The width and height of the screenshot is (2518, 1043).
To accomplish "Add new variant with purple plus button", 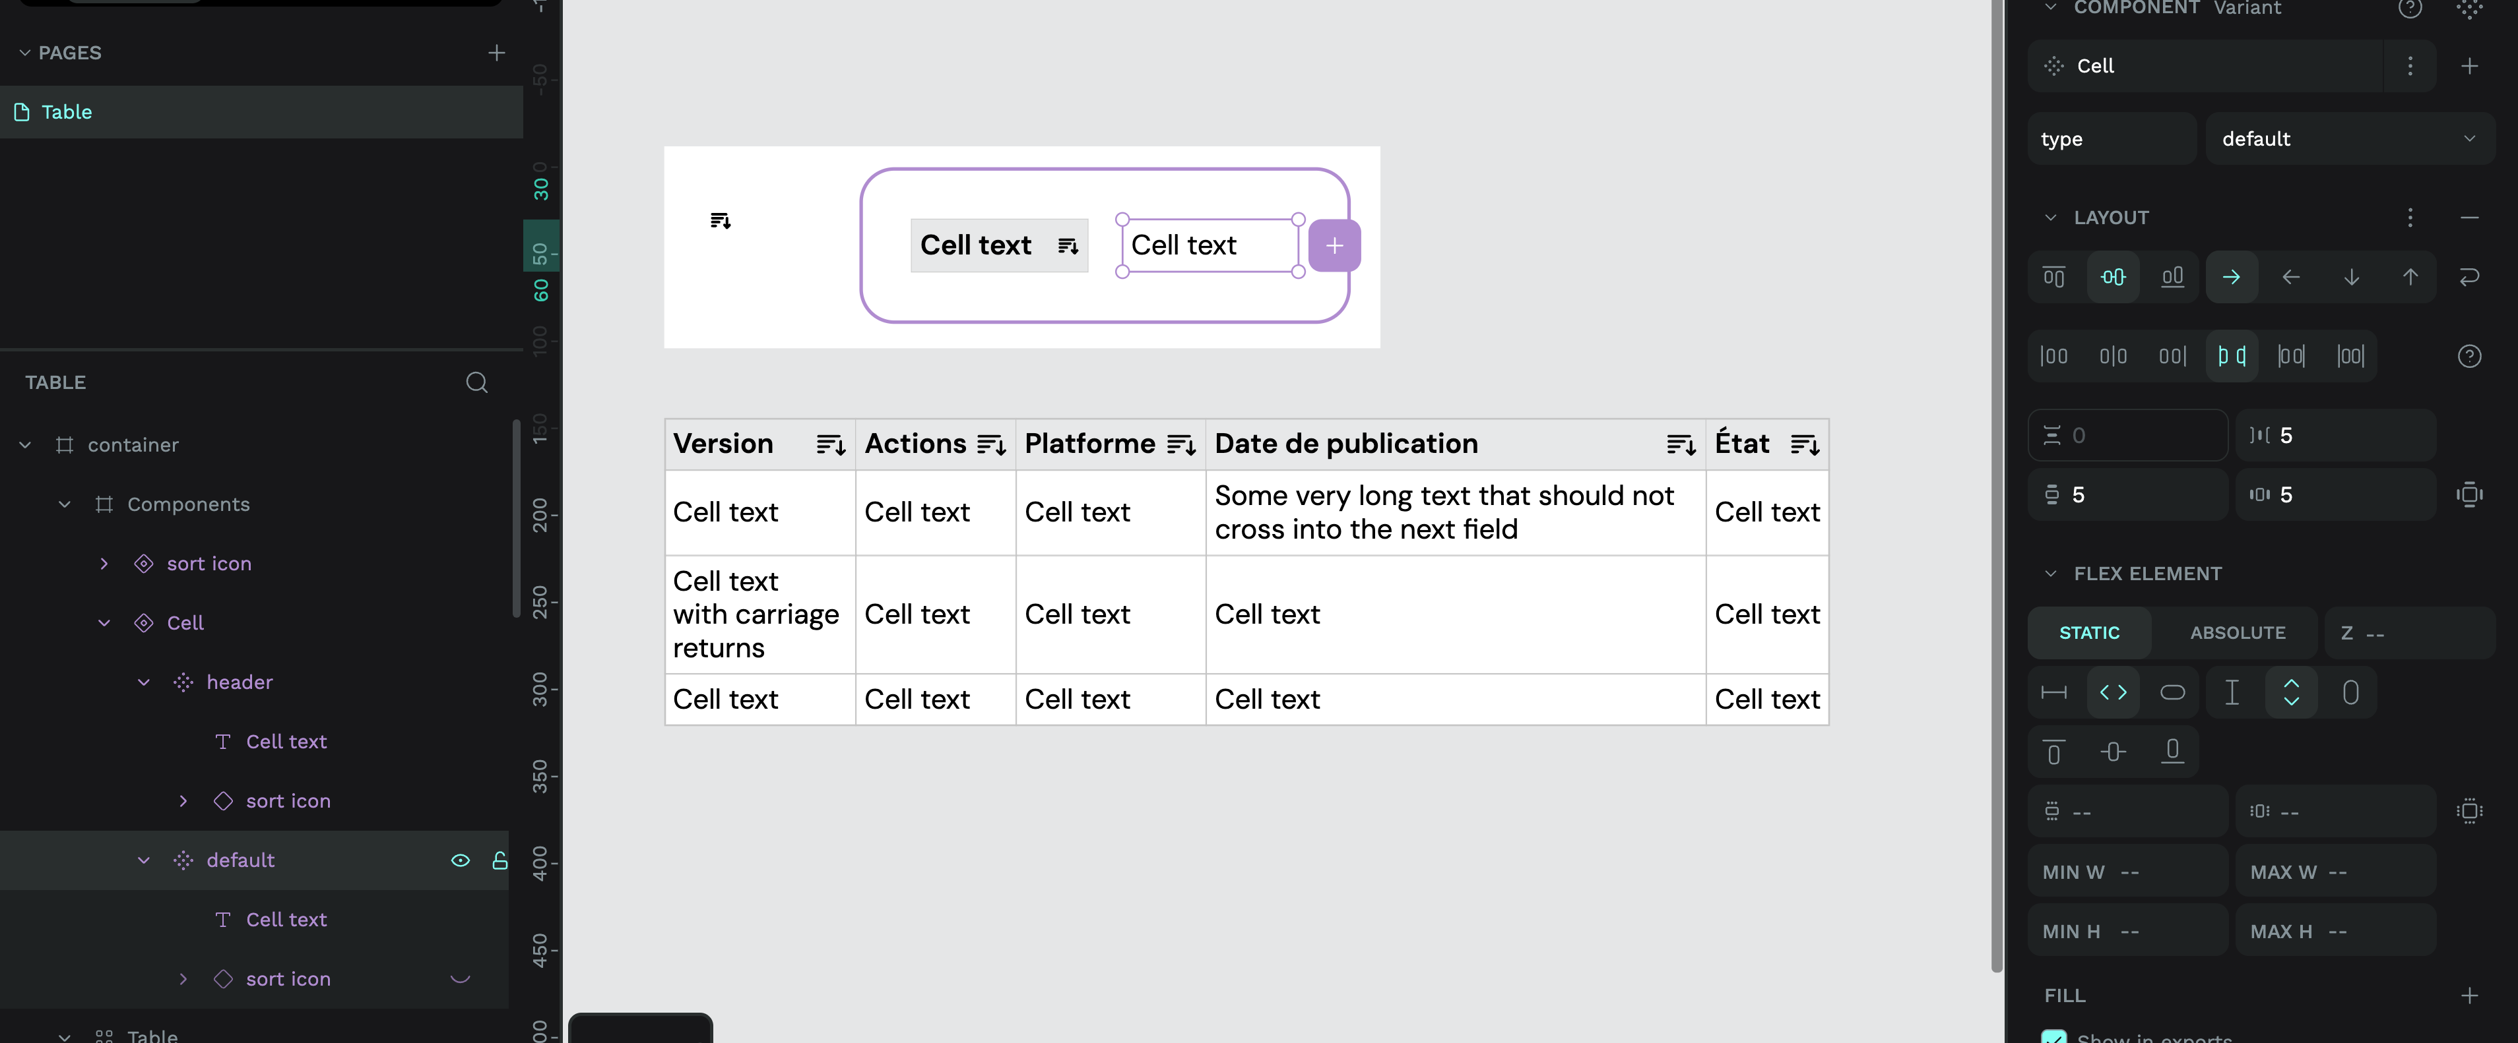I will (1334, 246).
